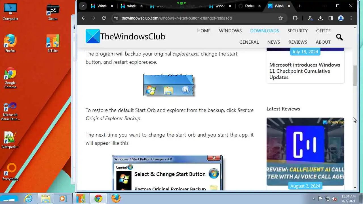Open the WINDOWS menu item

click(230, 31)
